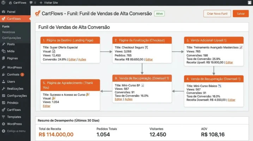Open Páginas menu icon
Viewport: 253px width, 141px height.
[x=4, y=58]
